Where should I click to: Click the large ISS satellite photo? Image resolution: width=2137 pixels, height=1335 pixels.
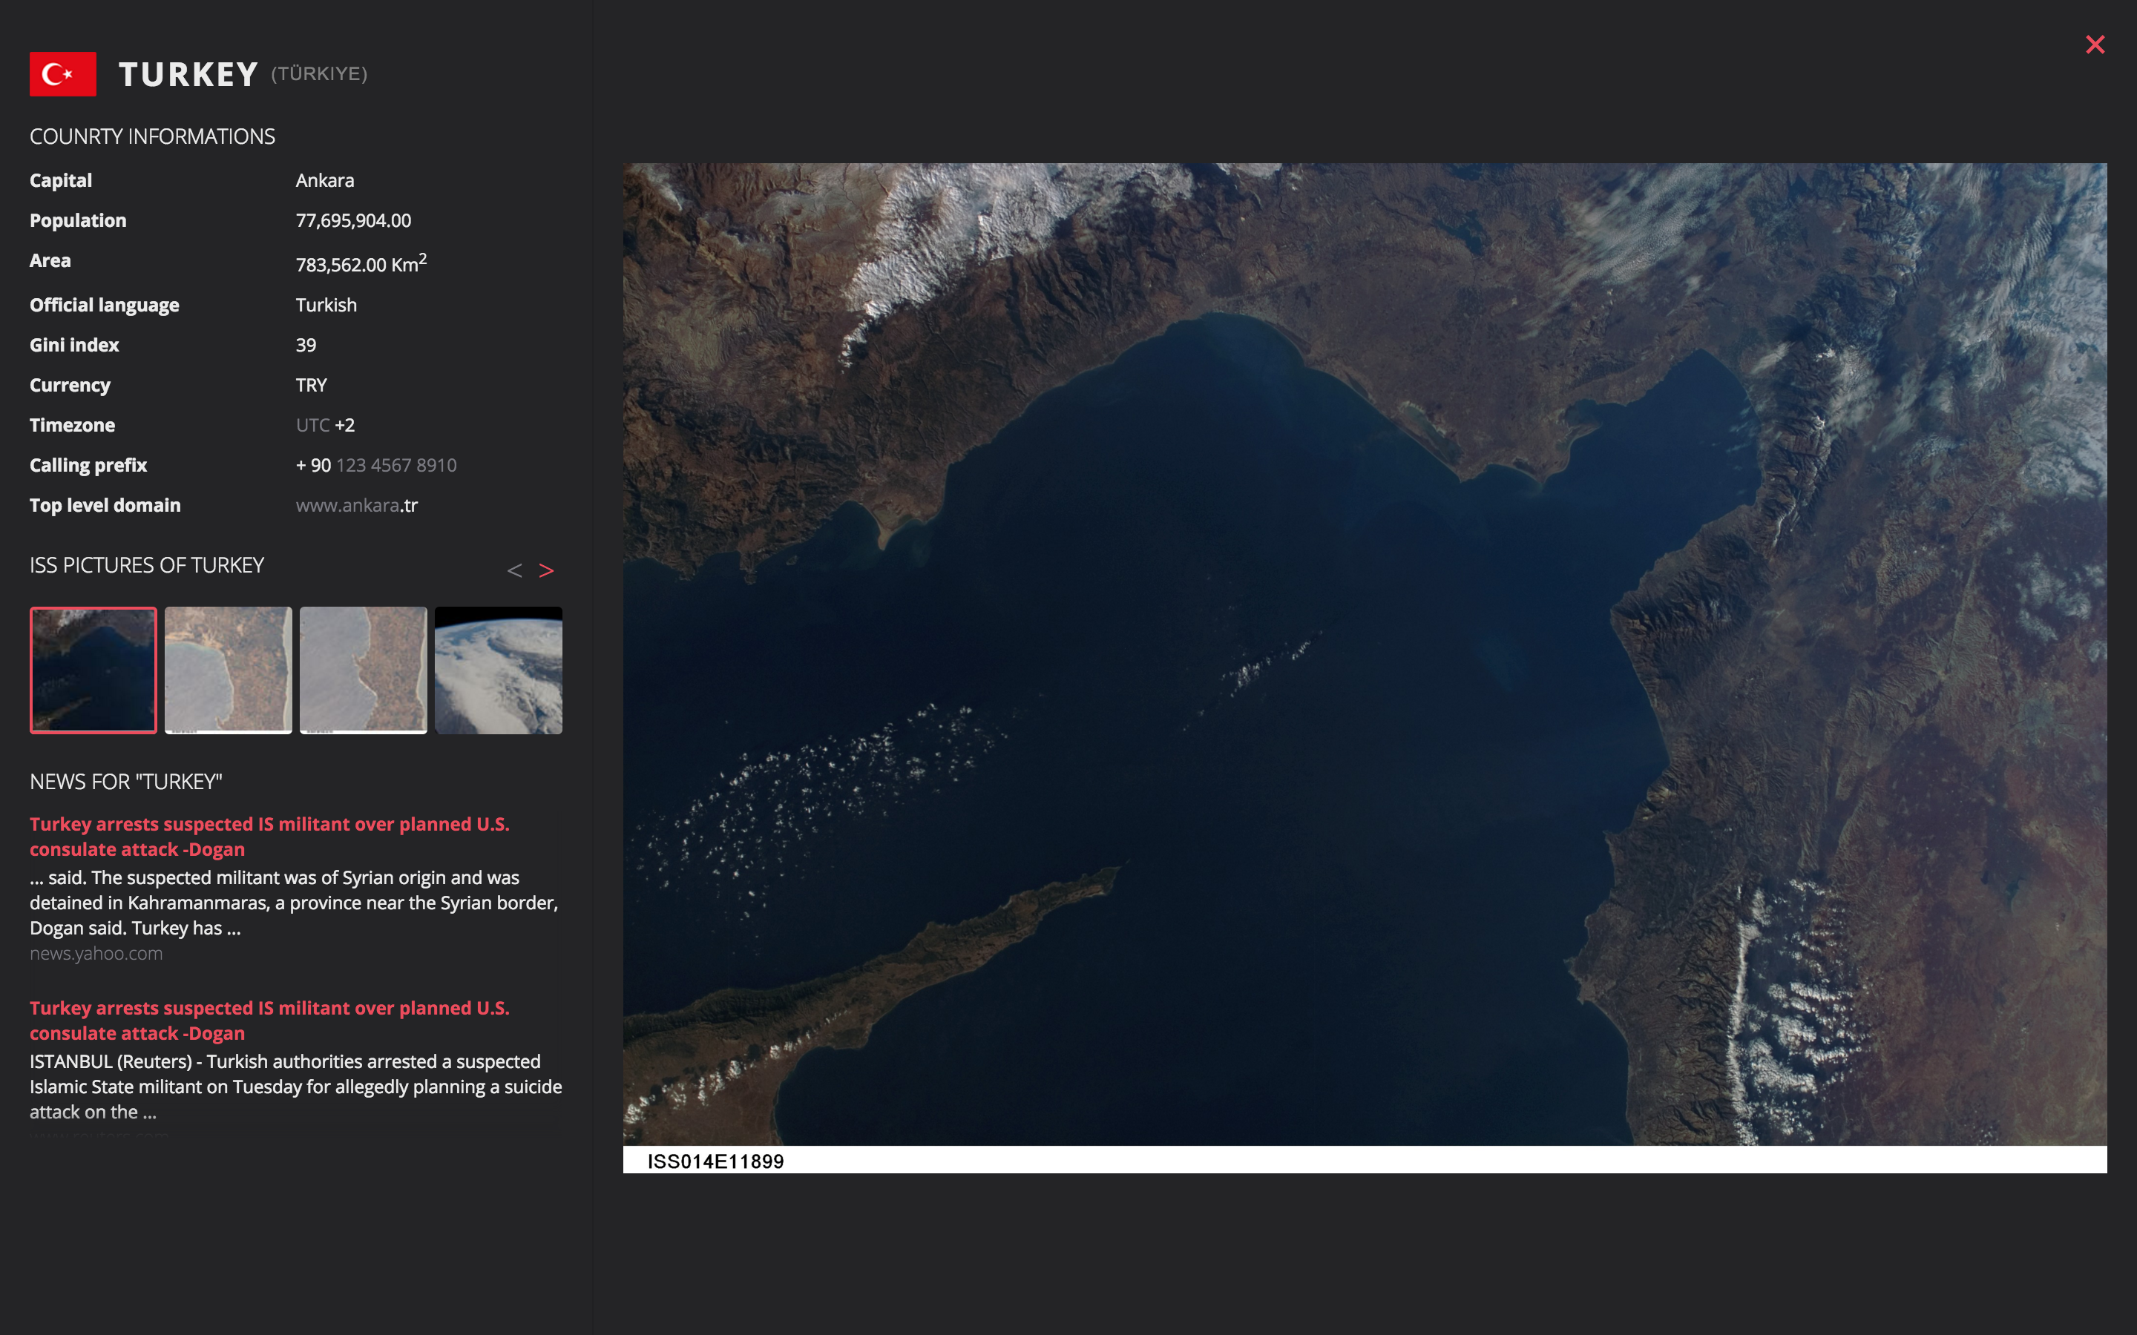click(x=1365, y=653)
